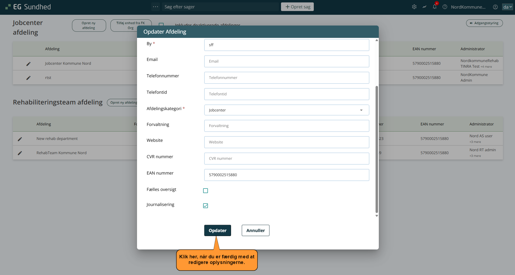515x275 pixels.
Task: Open the settings gear icon
Action: click(x=414, y=7)
